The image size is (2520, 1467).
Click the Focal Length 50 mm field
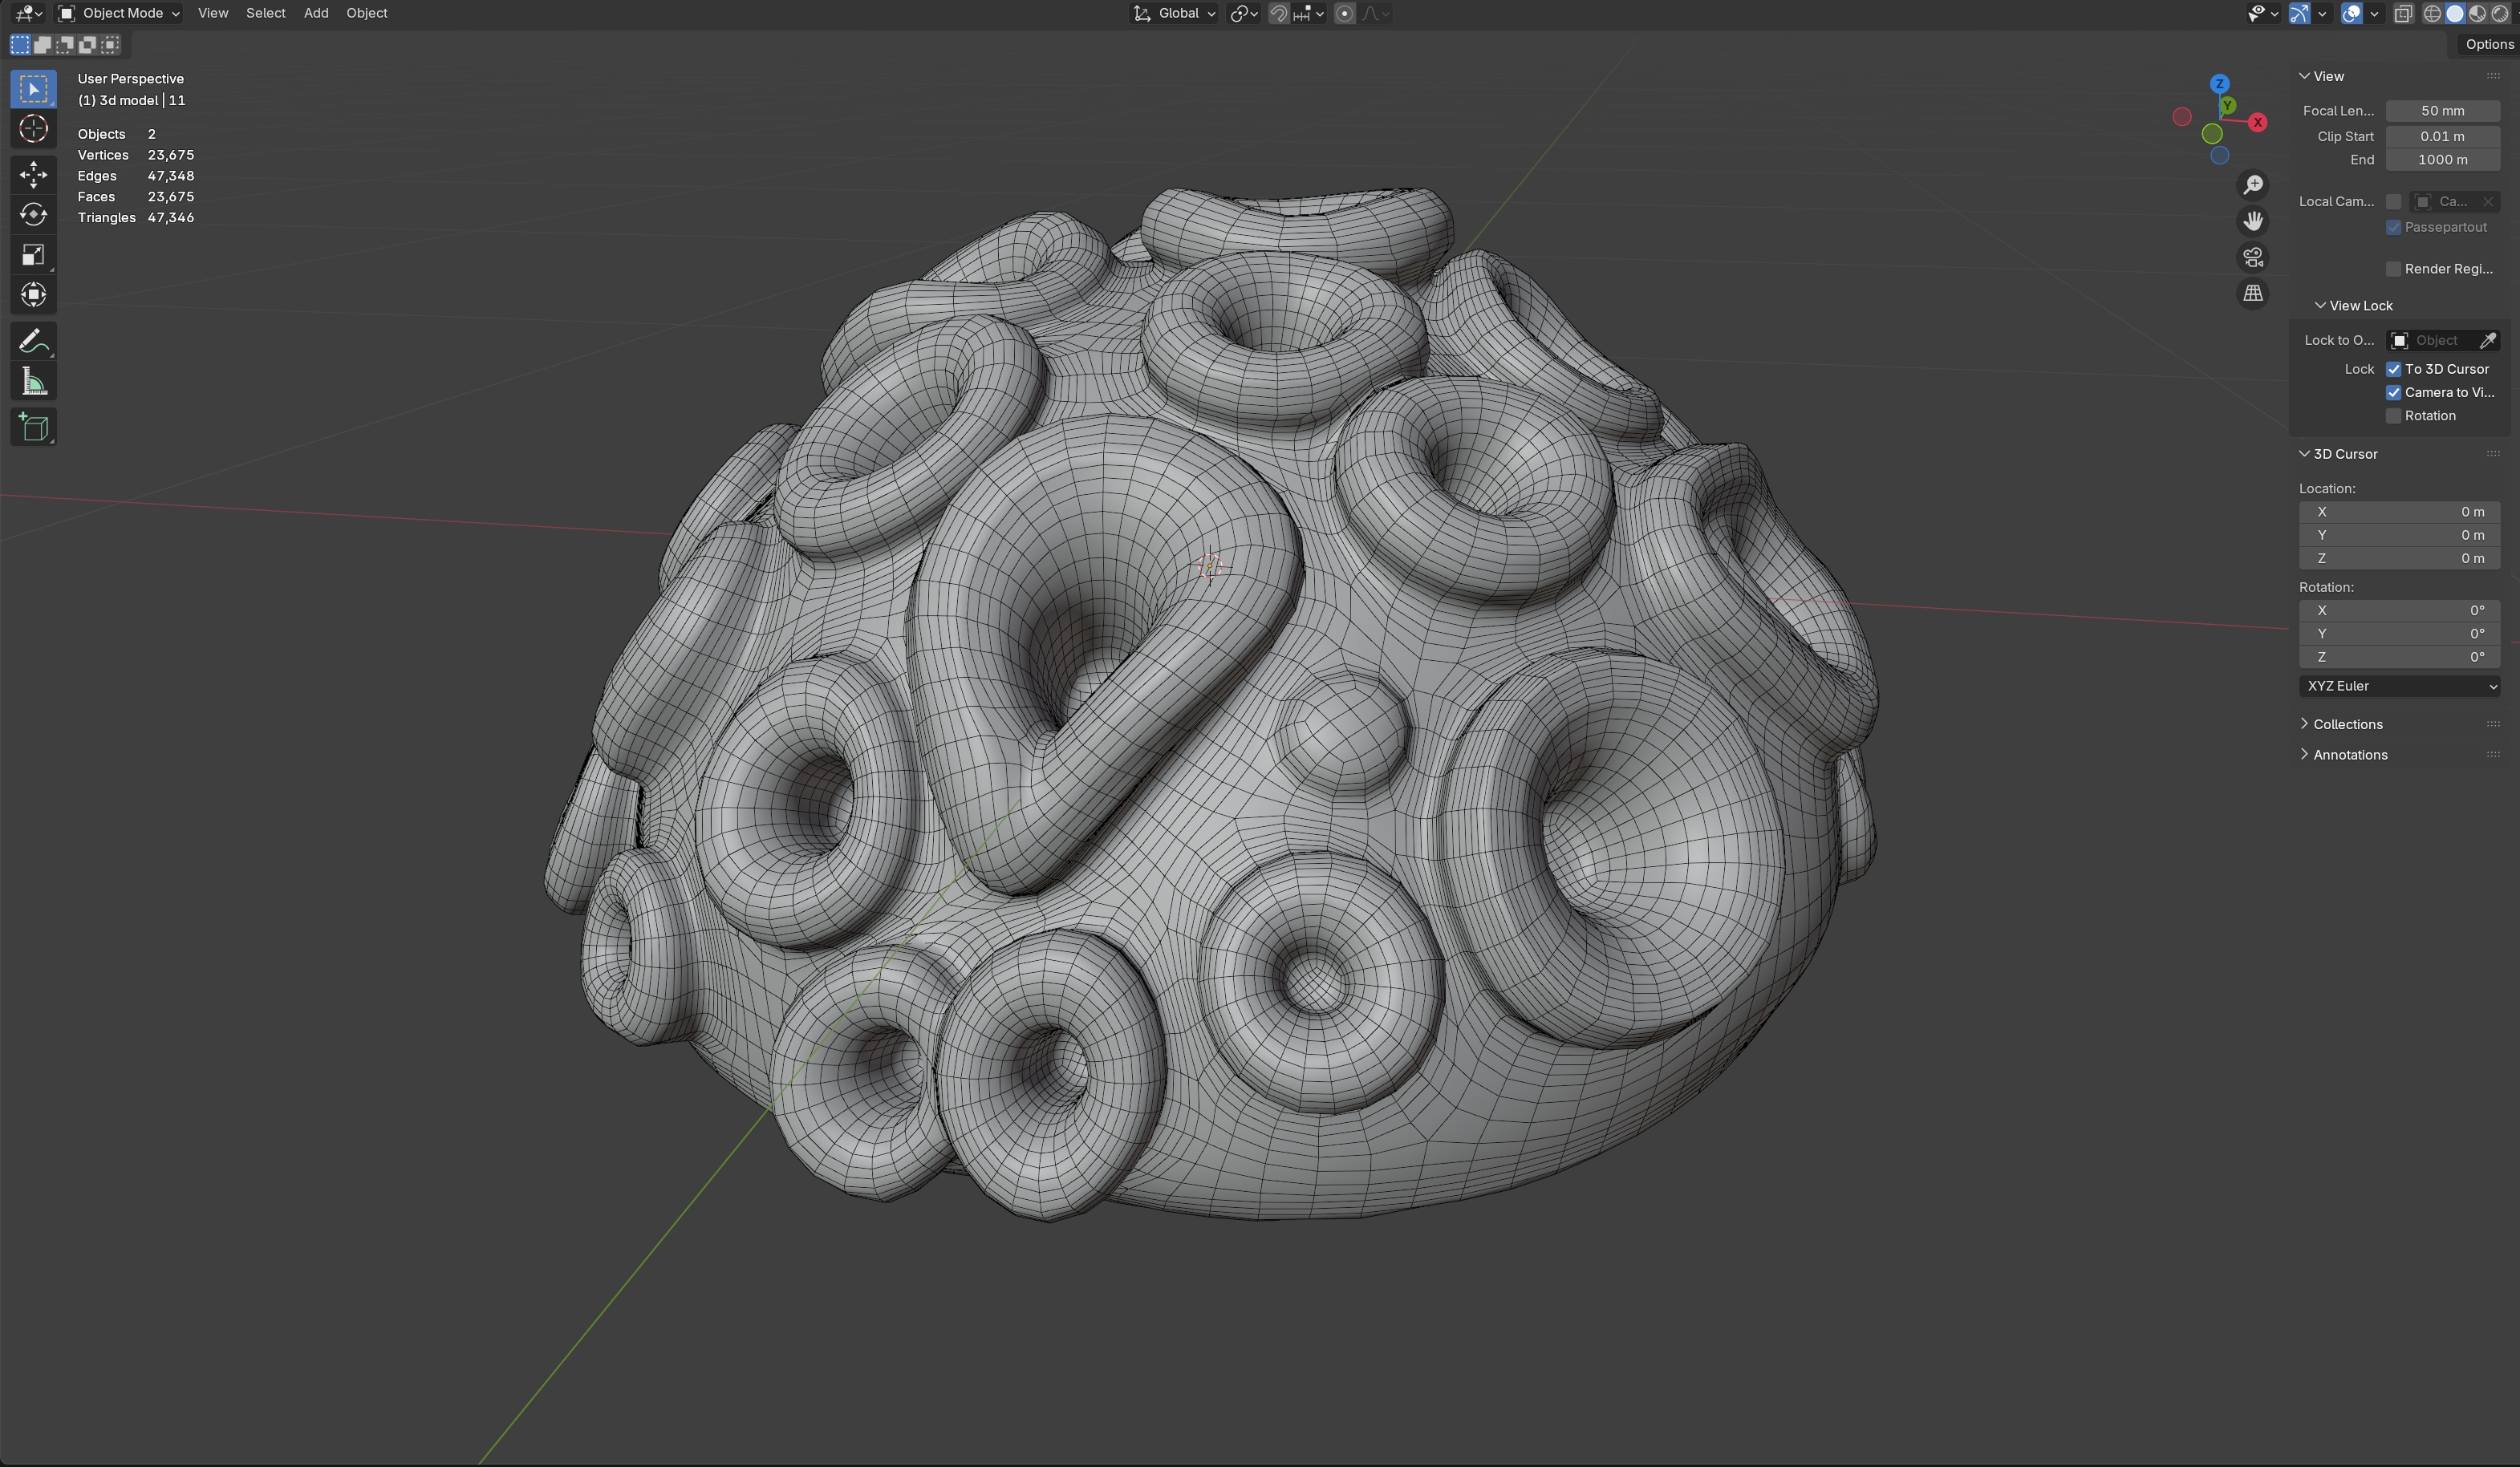click(x=2442, y=111)
